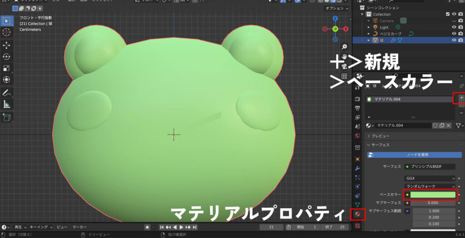Uncheck the Collection exclude checkbox

(447, 14)
